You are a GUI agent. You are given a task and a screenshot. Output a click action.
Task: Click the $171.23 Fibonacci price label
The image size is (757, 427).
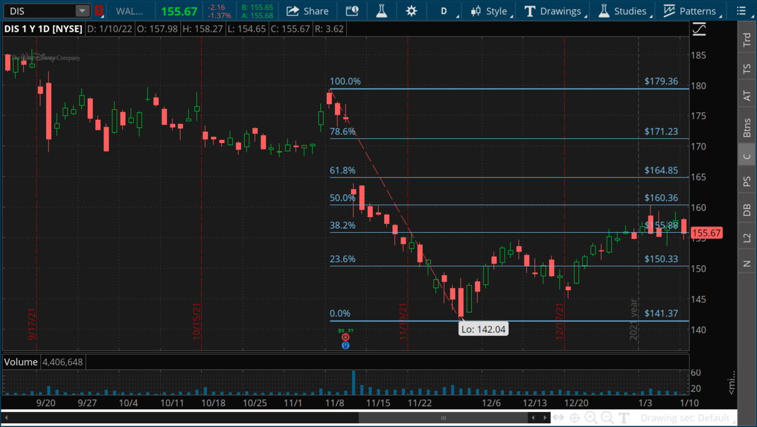[x=661, y=131]
